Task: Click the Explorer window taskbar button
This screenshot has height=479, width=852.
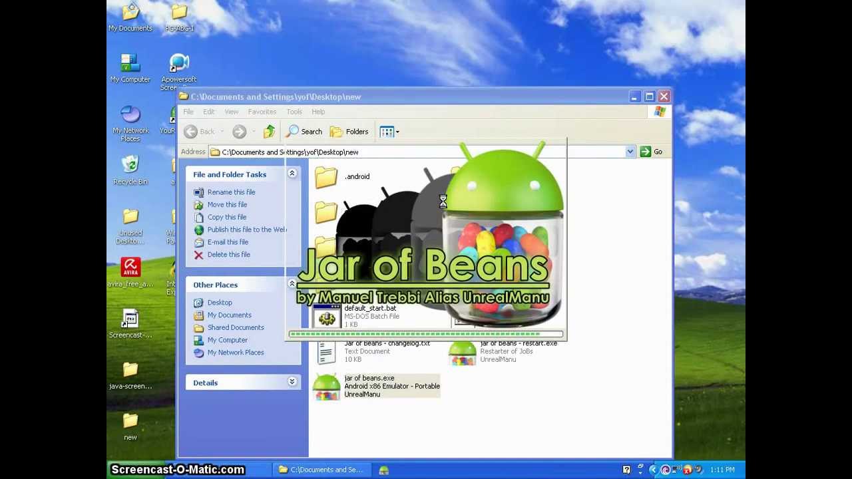Action: (321, 470)
